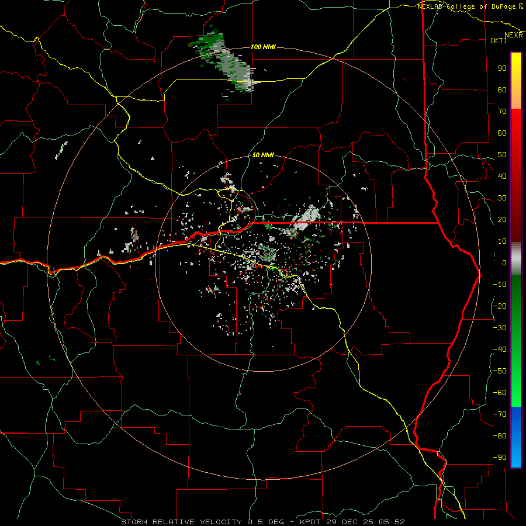The width and height of the screenshot is (526, 526).
Task: Click the -80 knot scale label
Action: [x=500, y=436]
